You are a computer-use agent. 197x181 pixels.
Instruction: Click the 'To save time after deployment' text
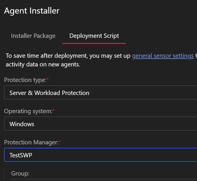coord(43,56)
